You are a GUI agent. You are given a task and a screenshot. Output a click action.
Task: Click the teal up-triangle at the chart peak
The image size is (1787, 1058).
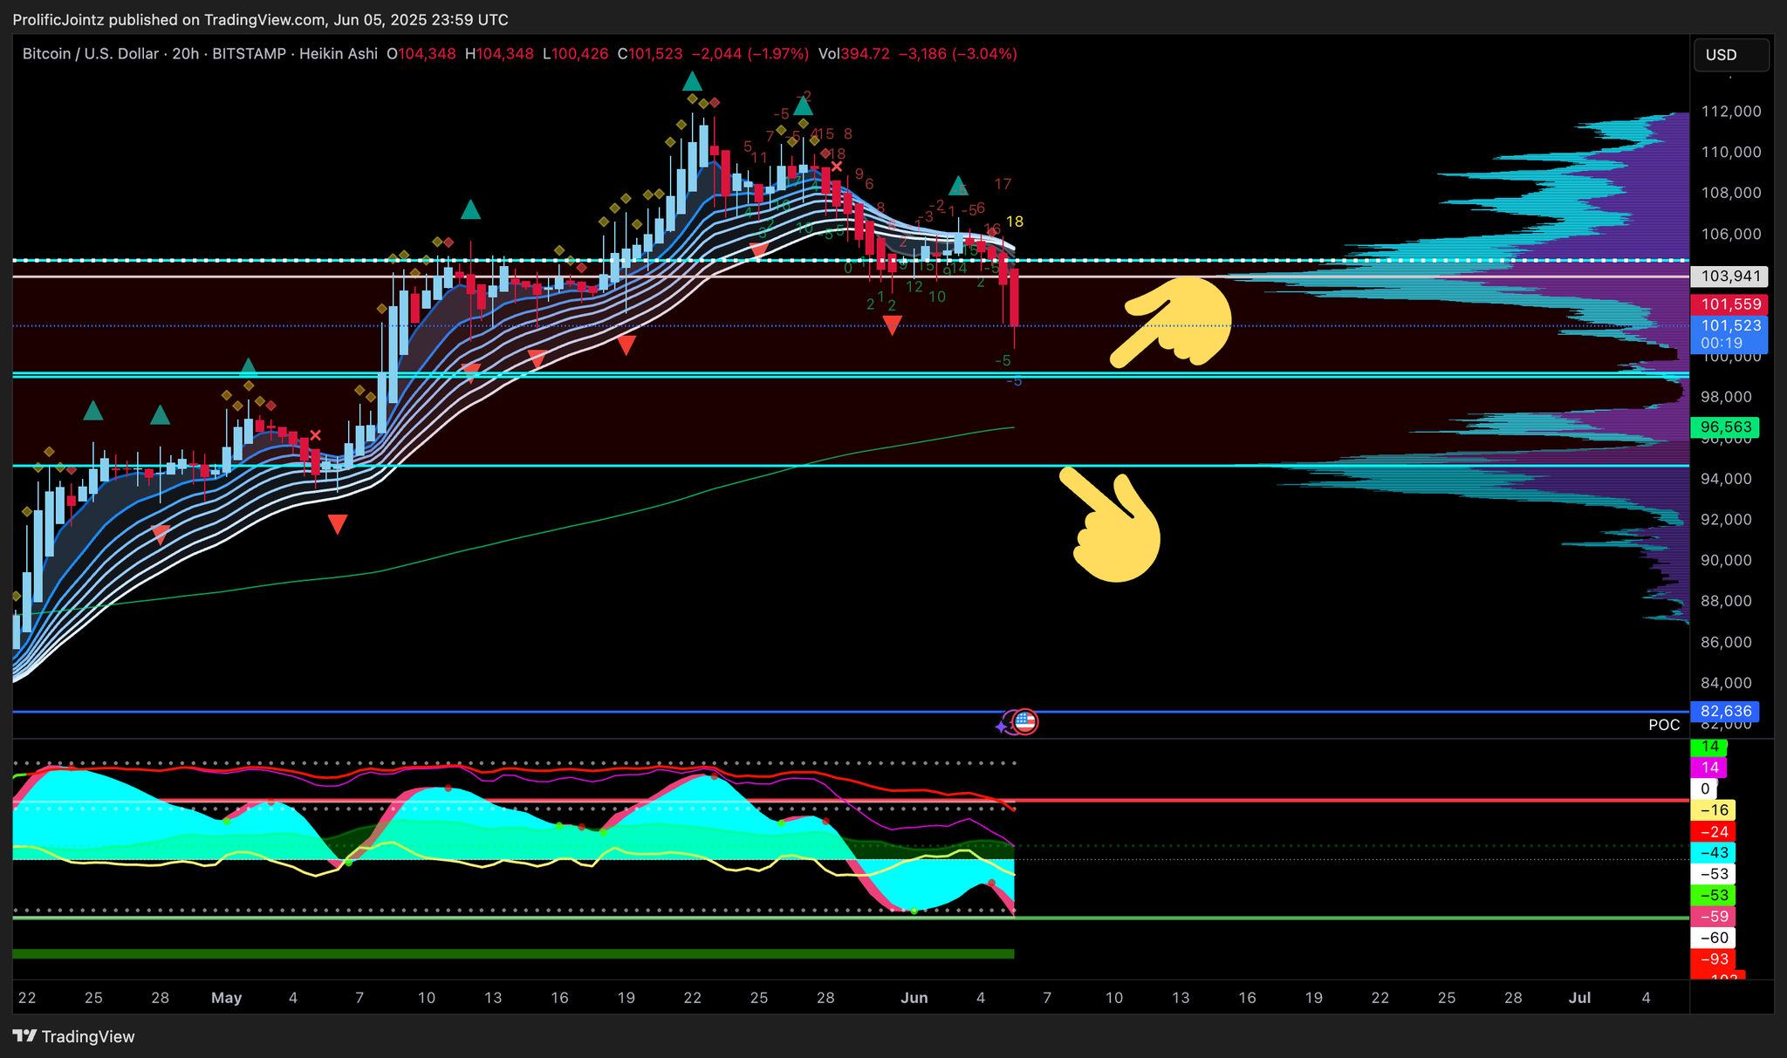(692, 82)
